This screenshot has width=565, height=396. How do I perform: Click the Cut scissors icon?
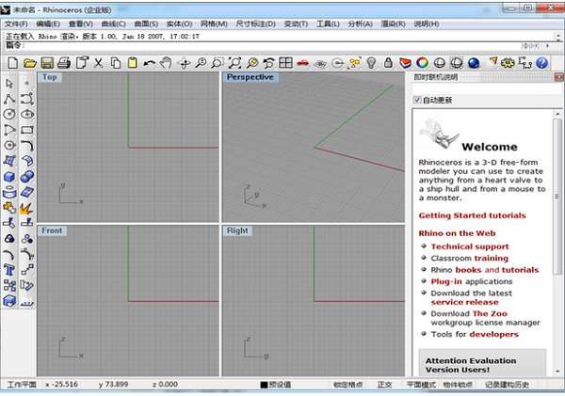point(98,63)
